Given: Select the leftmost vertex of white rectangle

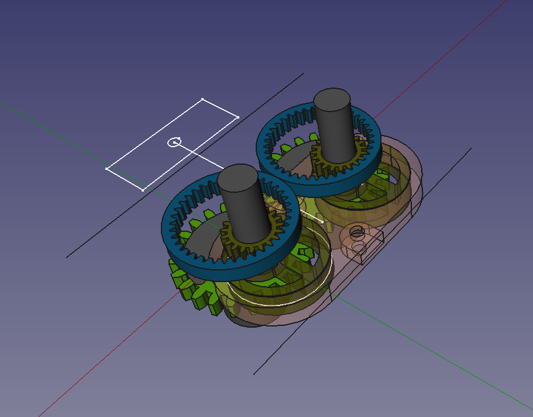Looking at the screenshot, I should click(x=106, y=169).
